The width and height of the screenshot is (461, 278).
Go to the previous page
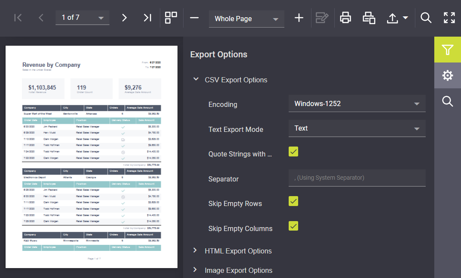(x=41, y=18)
